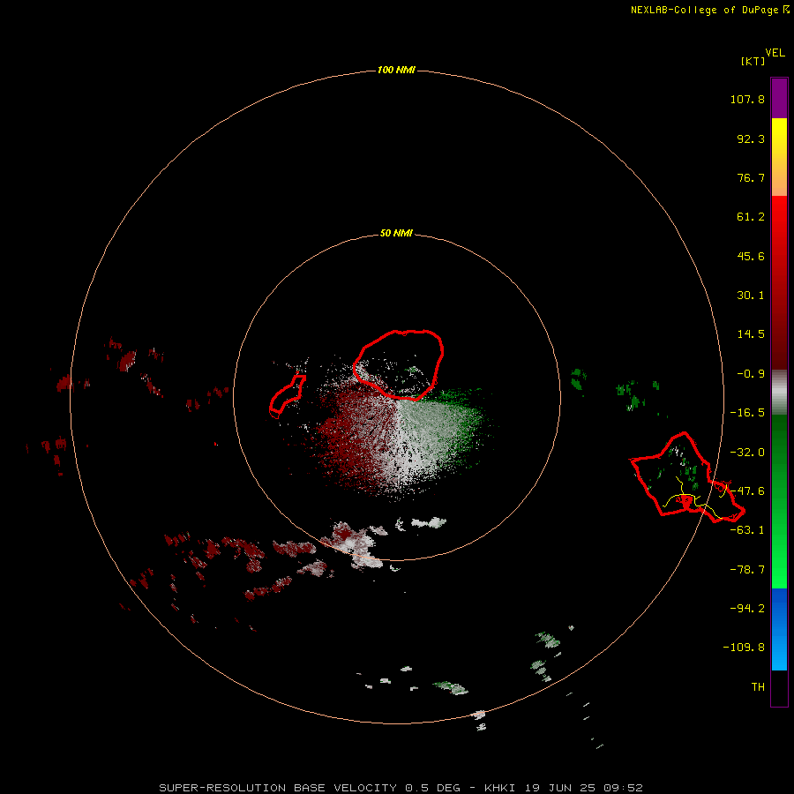The width and height of the screenshot is (794, 794).
Task: Pick the black TH segment of the color bar
Action: [779, 687]
